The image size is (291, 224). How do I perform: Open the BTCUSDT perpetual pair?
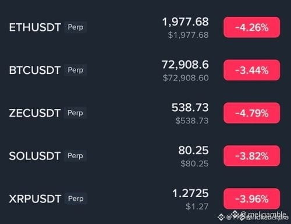[x=144, y=70]
